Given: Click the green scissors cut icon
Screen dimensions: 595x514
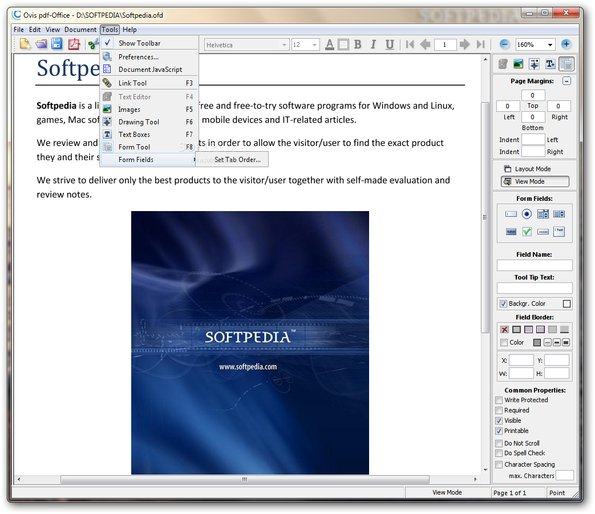Looking at the screenshot, I should (x=93, y=44).
